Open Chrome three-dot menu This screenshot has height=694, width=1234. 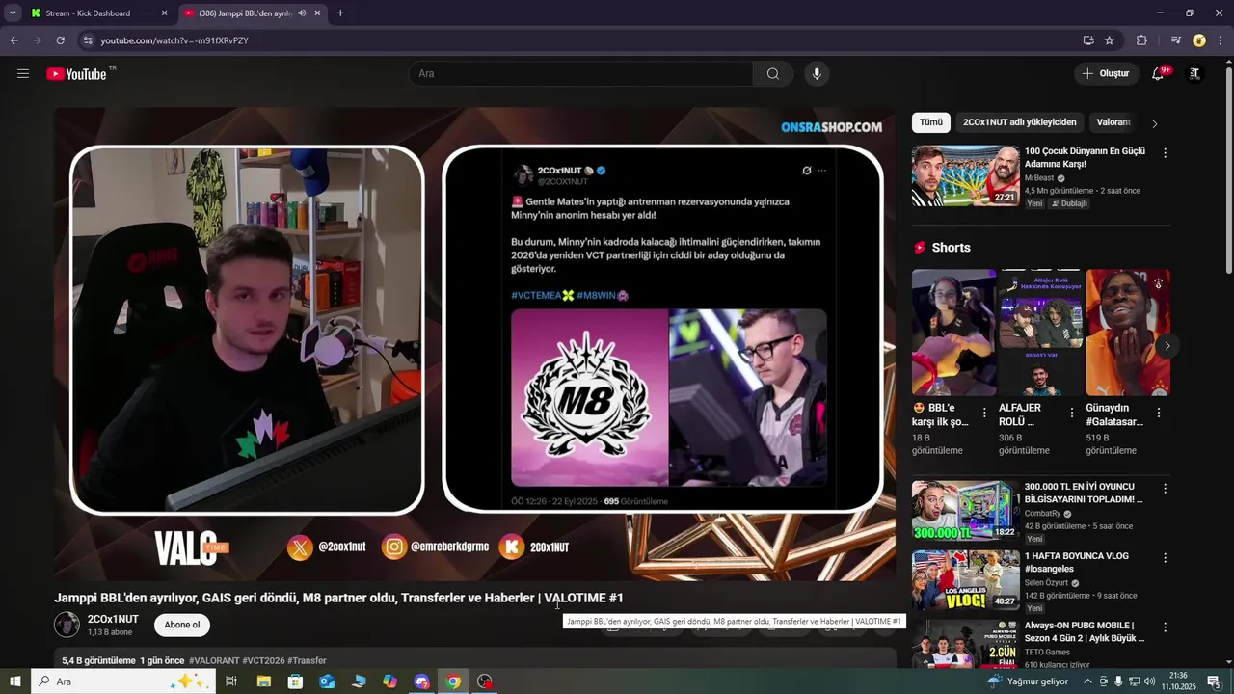tap(1221, 40)
